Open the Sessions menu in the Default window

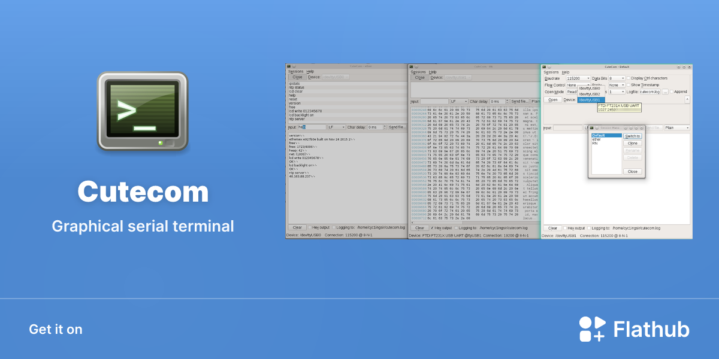click(551, 72)
